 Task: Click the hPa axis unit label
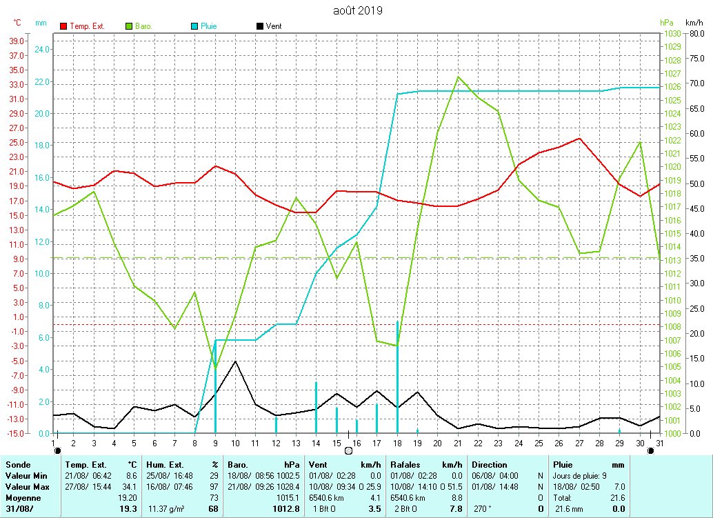coord(665,23)
